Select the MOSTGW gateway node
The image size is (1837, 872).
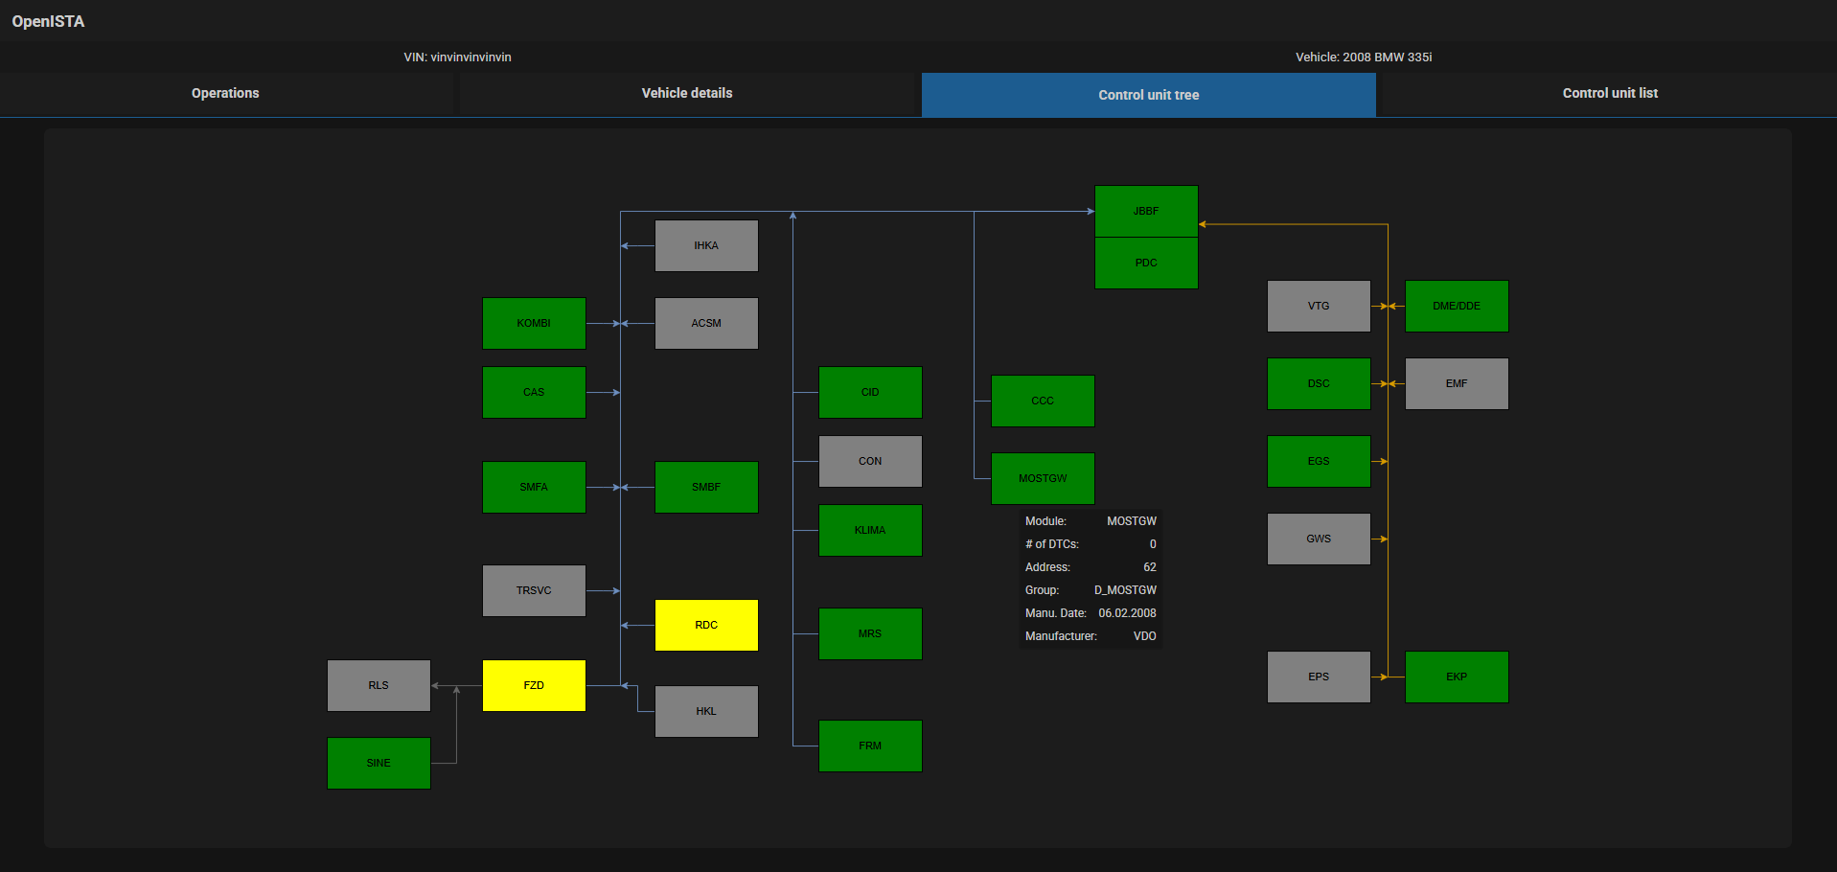coord(1043,478)
